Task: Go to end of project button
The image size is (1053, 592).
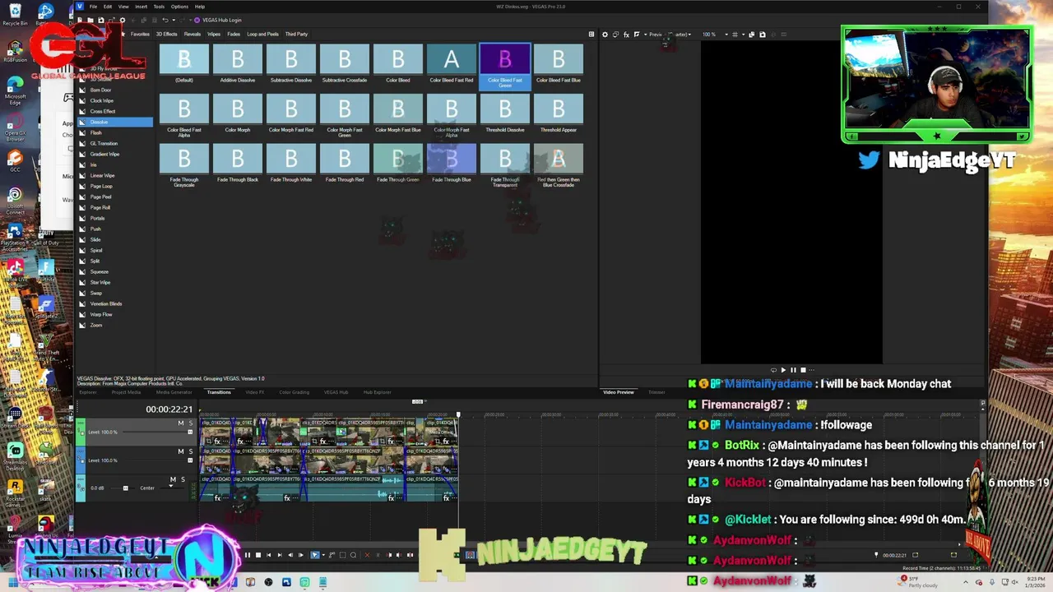Action: pos(280,555)
